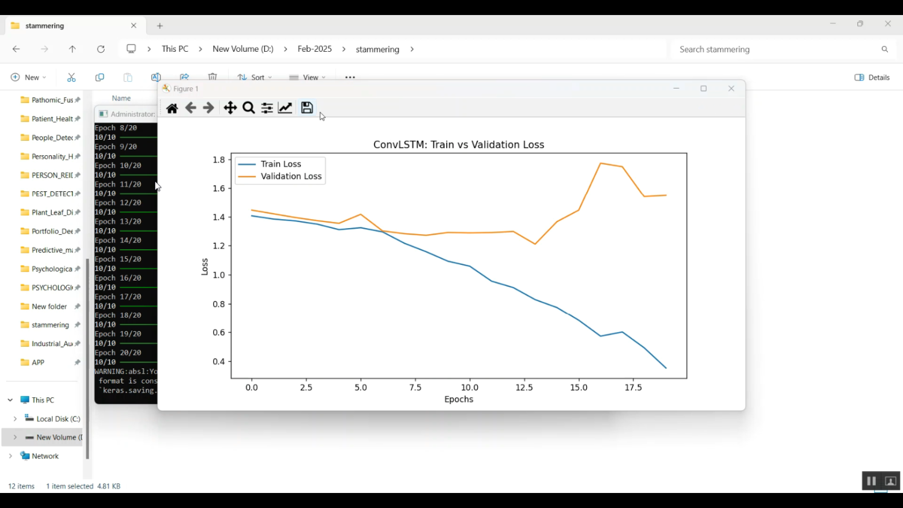The width and height of the screenshot is (903, 508).
Task: Go forward to next plot view
Action: tap(209, 108)
